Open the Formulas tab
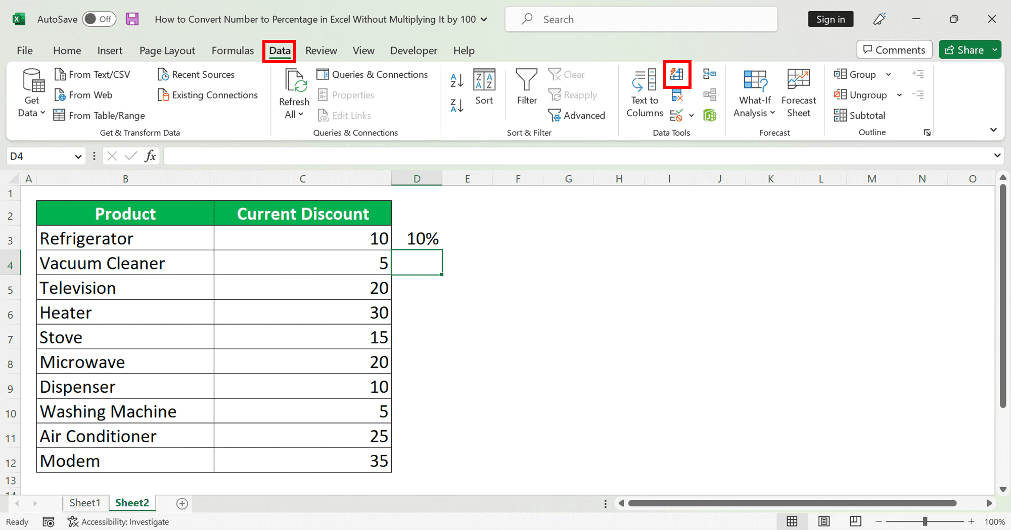 tap(233, 50)
